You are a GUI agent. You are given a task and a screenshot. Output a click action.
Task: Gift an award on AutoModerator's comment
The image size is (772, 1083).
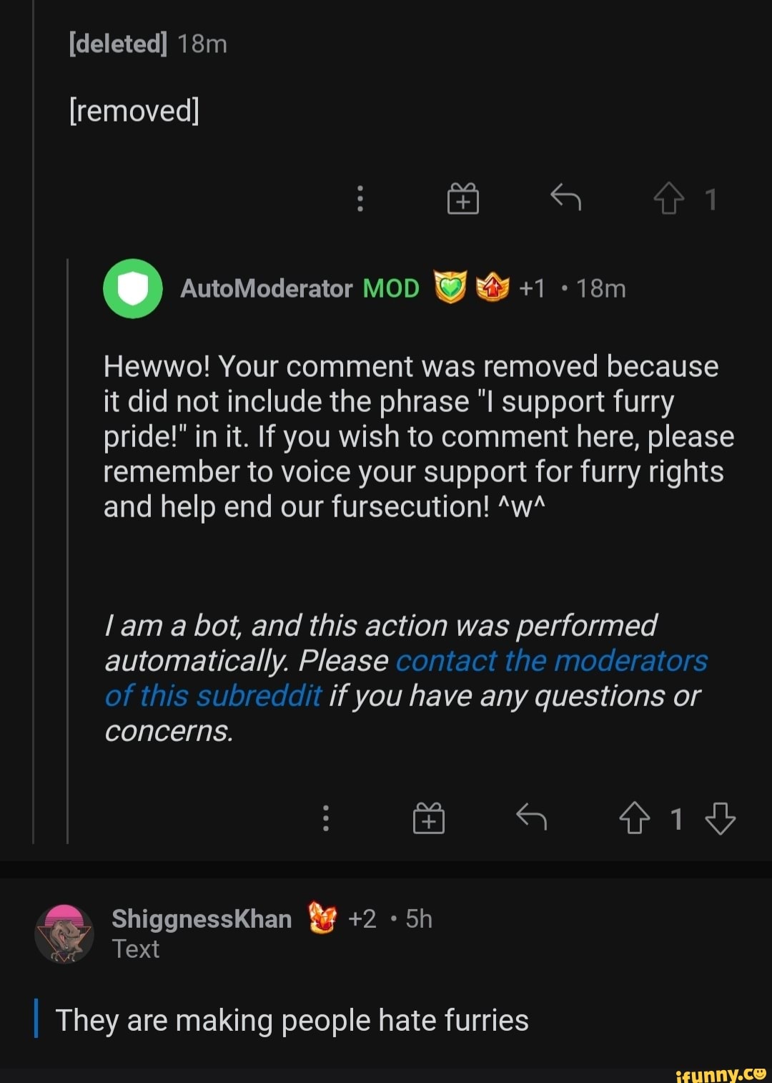[429, 818]
